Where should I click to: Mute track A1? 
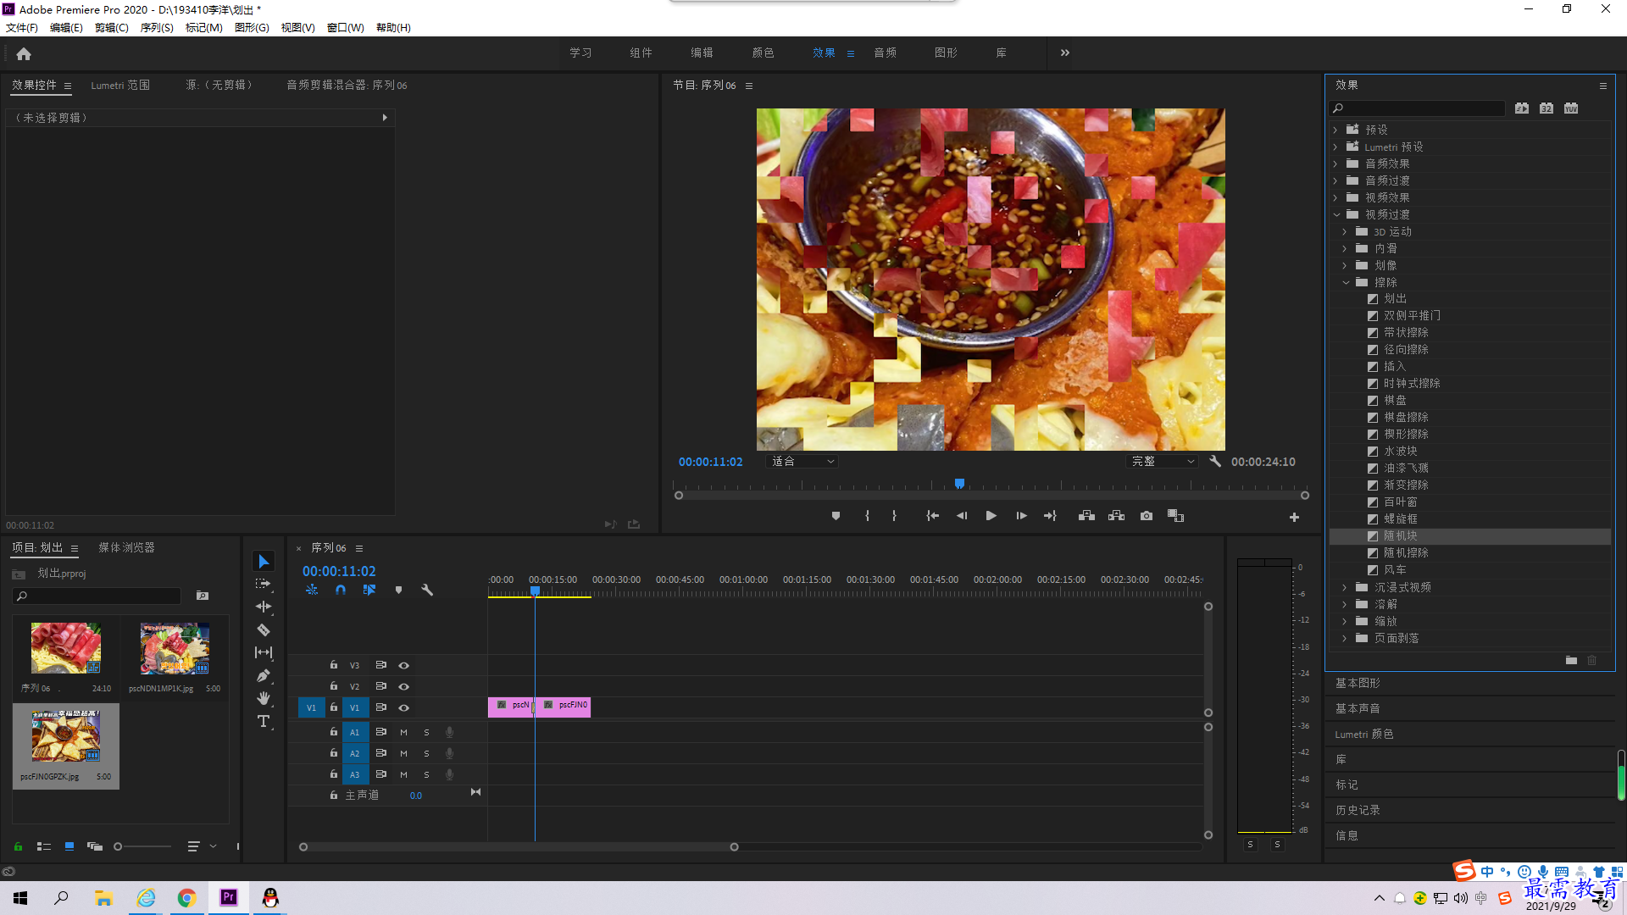point(403,732)
